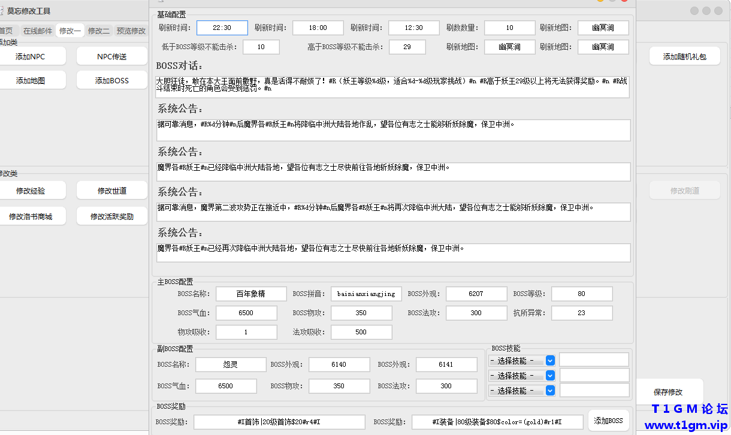The height and width of the screenshot is (435, 731).
Task: Click 系统公告 box starting 据可靠消息，#R%d分钟
Action: click(394, 130)
